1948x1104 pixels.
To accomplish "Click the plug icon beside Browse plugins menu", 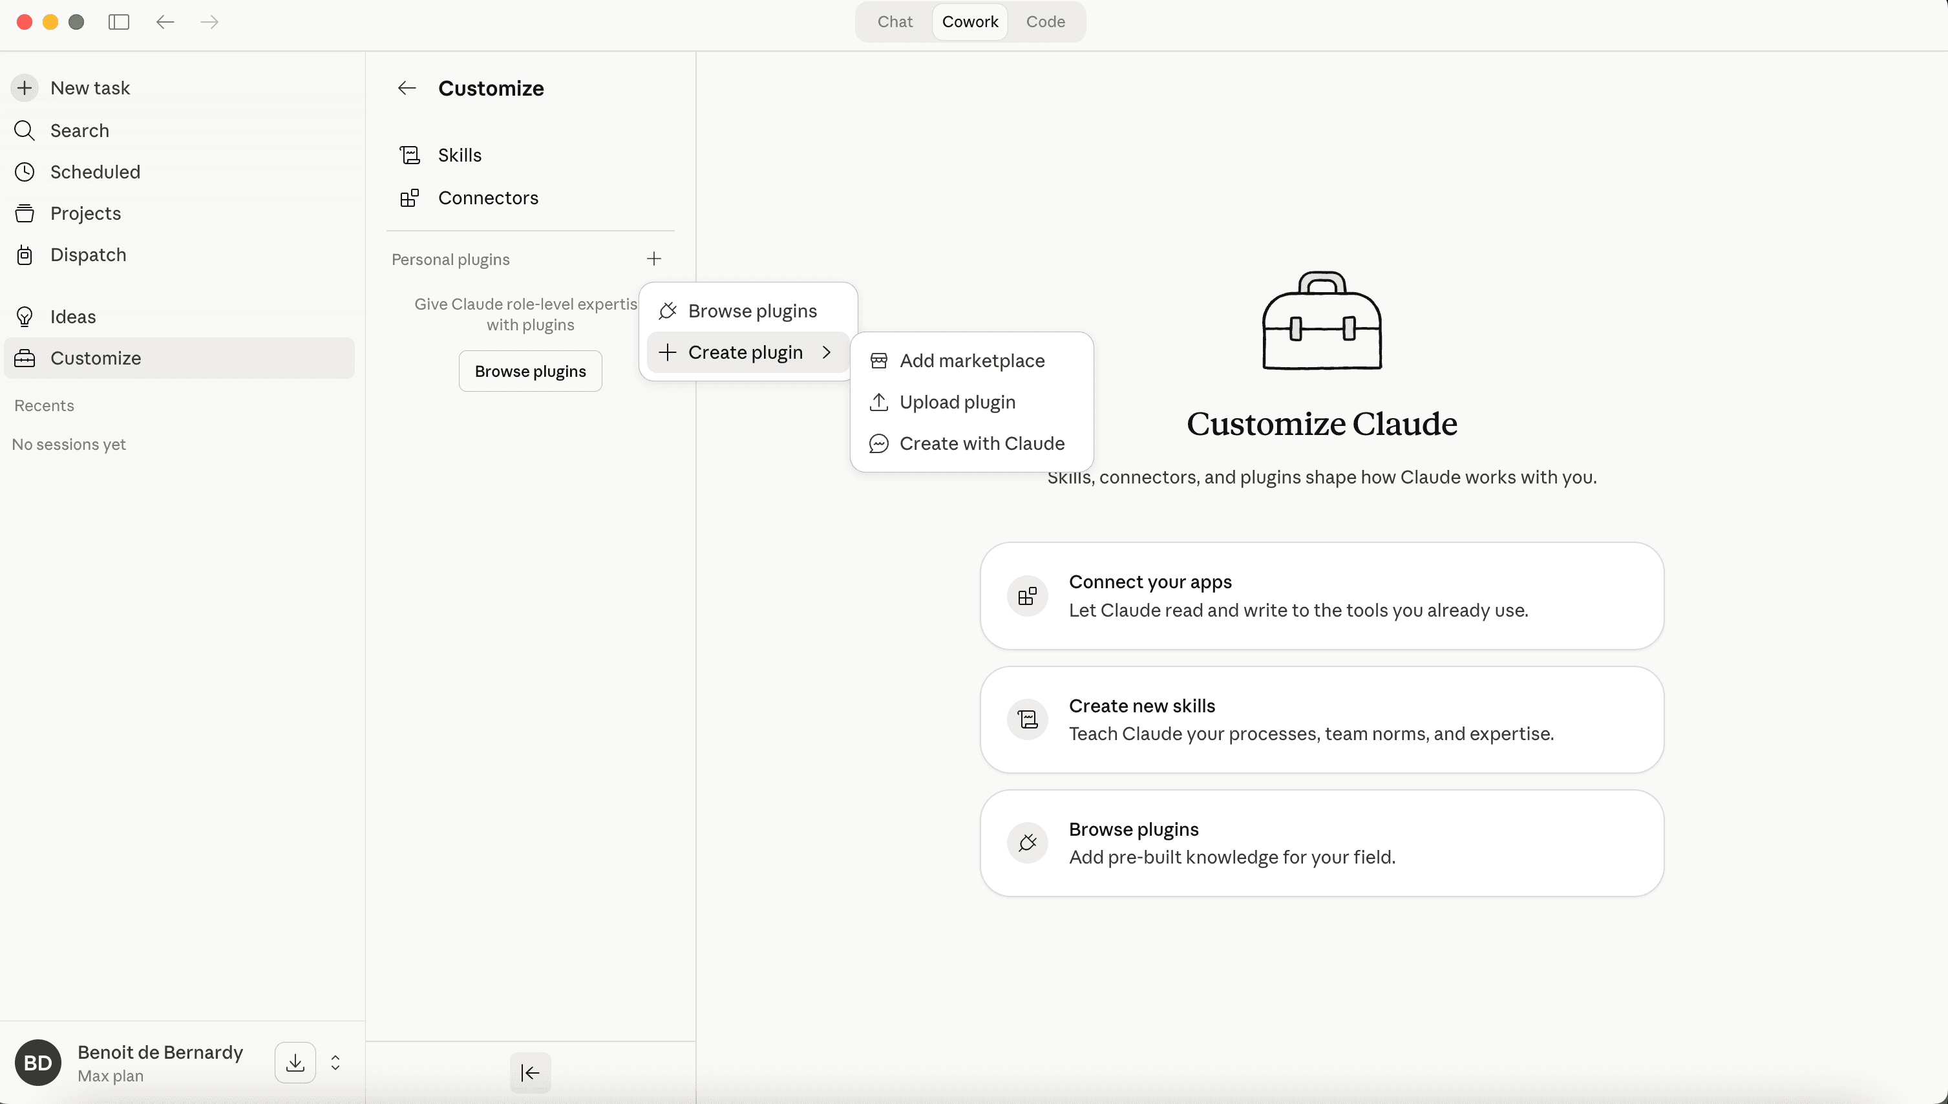I will click(667, 311).
